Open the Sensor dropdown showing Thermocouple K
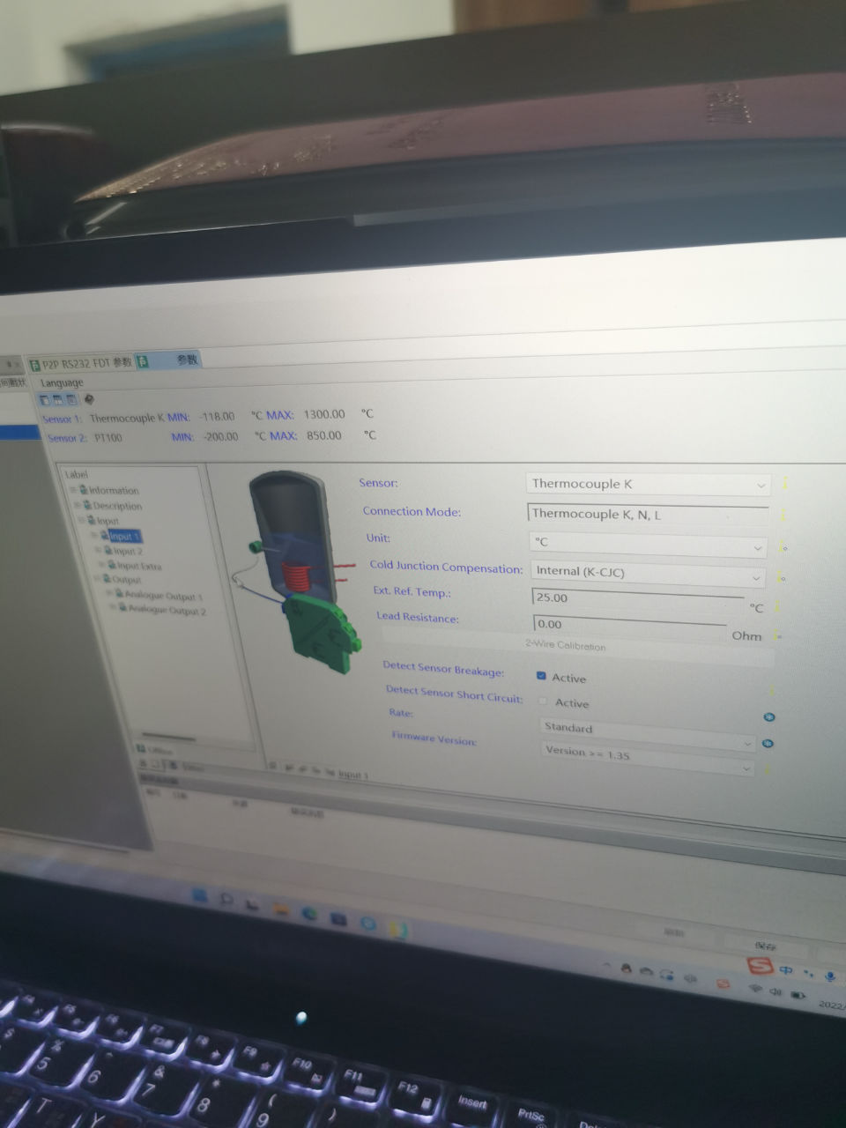The image size is (846, 1128). tap(648, 484)
